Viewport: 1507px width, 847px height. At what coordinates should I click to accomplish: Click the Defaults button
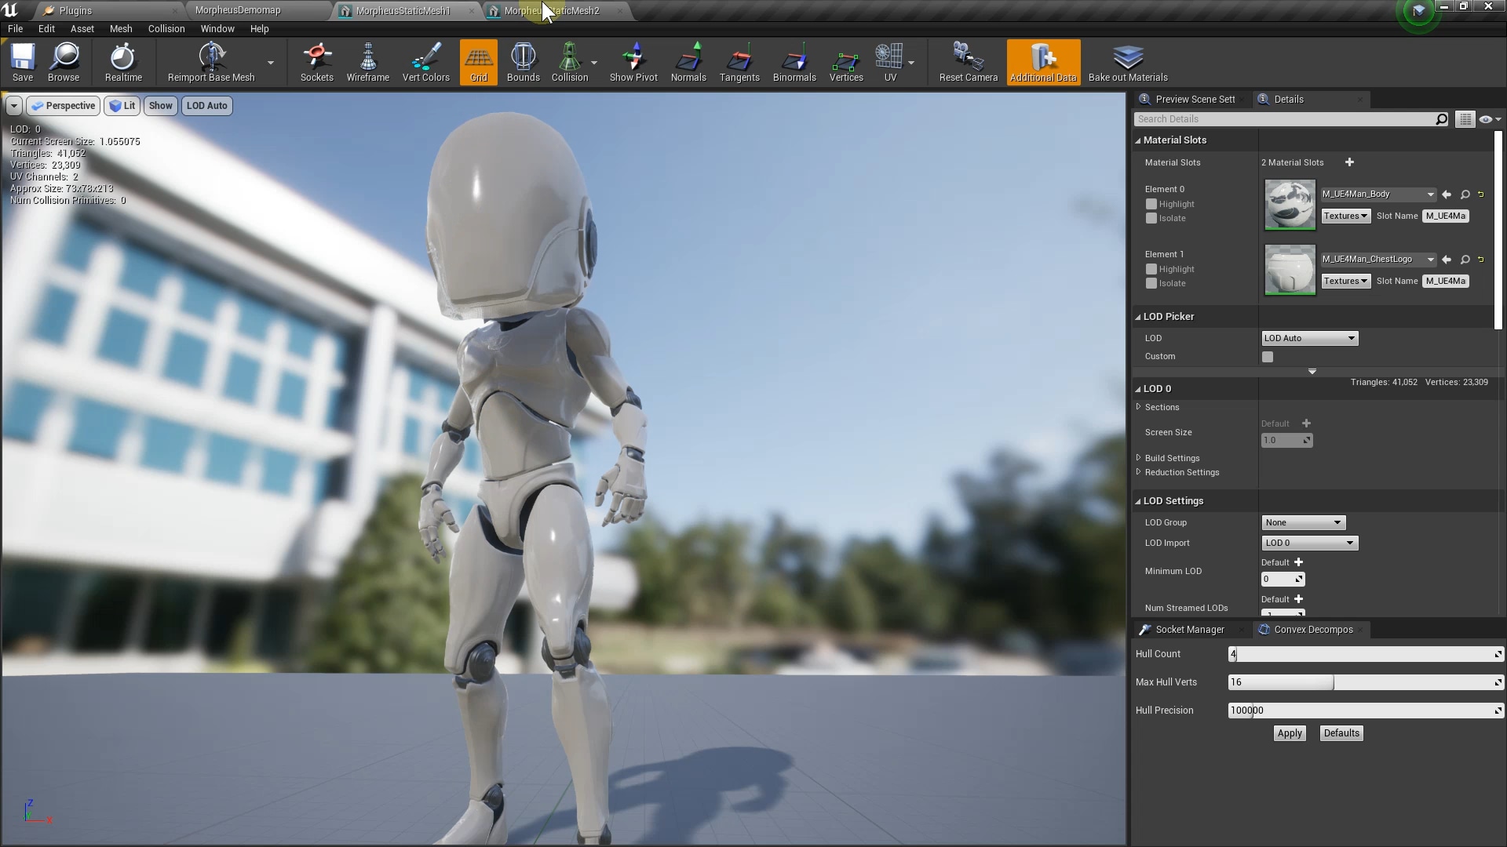[1341, 733]
